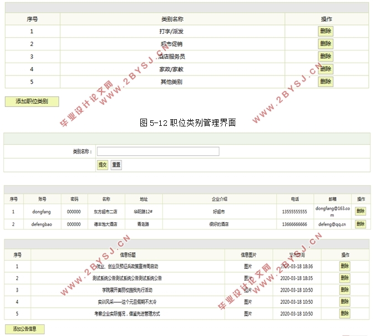Screen dimensions: 376x336
Task: Delete the 实训风采 announcement
Action: tap(345, 302)
